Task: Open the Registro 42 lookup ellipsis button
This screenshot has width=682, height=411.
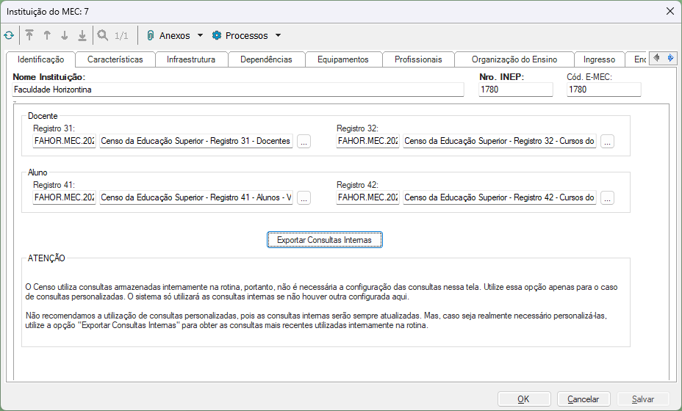Action: coord(607,198)
